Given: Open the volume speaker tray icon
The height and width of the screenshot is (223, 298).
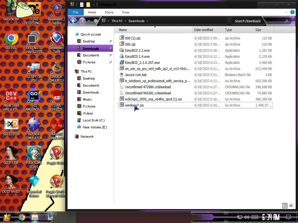Looking at the screenshot, I should tap(247, 217).
